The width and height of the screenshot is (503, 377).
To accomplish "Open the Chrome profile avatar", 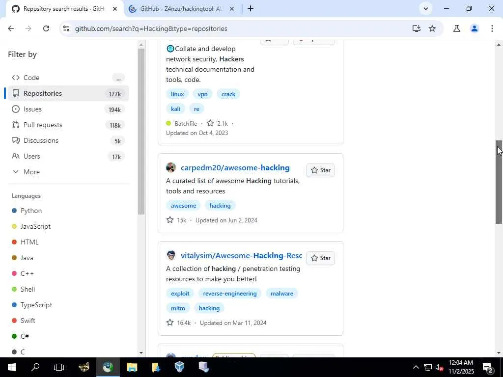I will [x=475, y=28].
